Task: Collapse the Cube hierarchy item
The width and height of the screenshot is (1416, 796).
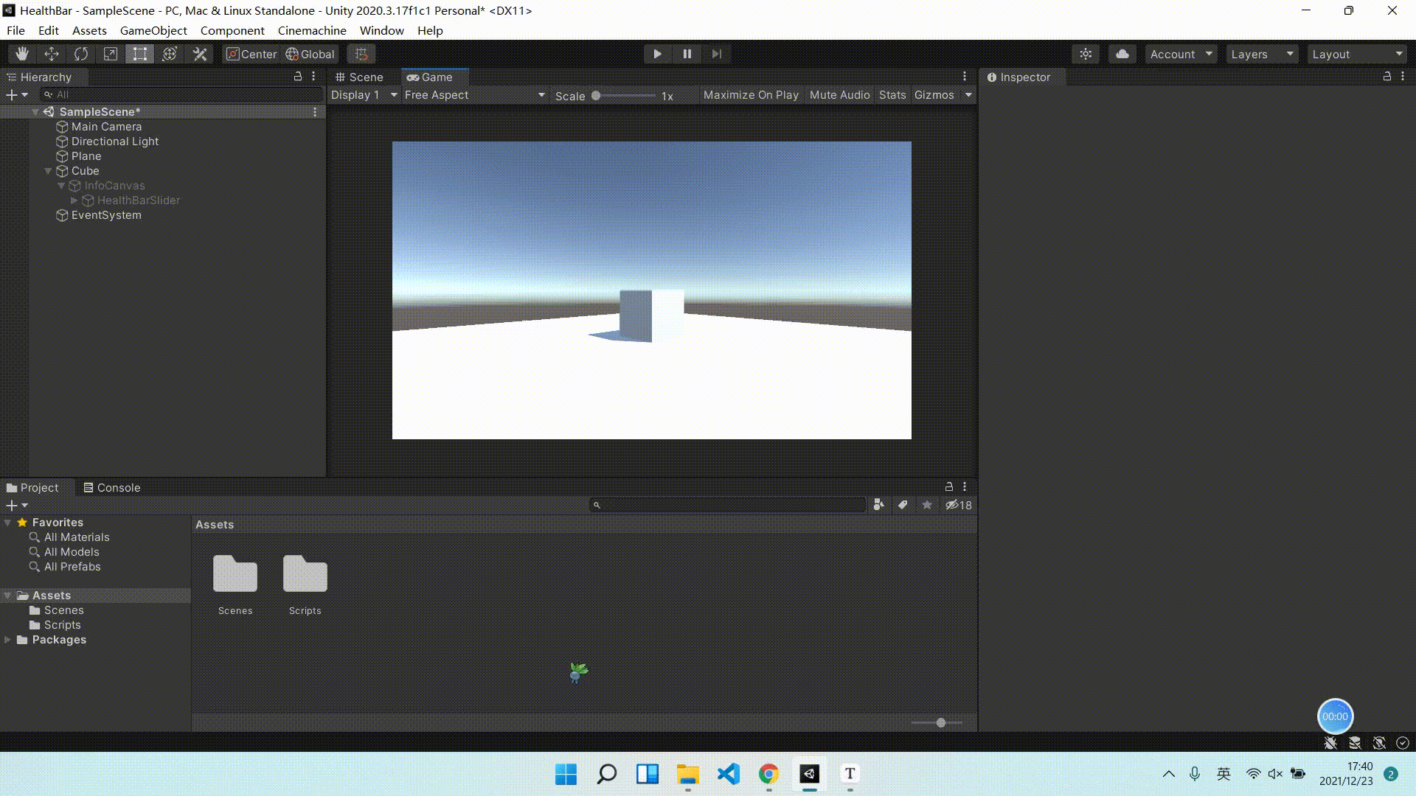Action: coord(48,171)
